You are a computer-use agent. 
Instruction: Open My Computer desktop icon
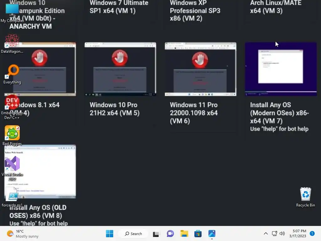12,12
